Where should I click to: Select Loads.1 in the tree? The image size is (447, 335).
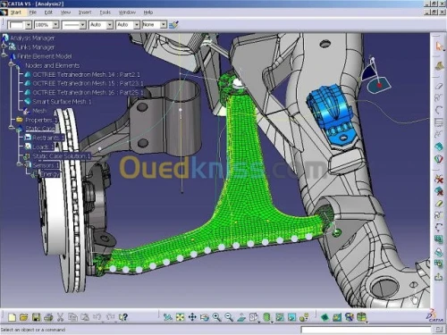coord(43,147)
